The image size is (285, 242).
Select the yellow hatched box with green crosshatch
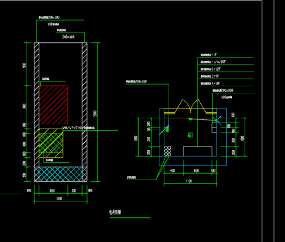click(51, 143)
